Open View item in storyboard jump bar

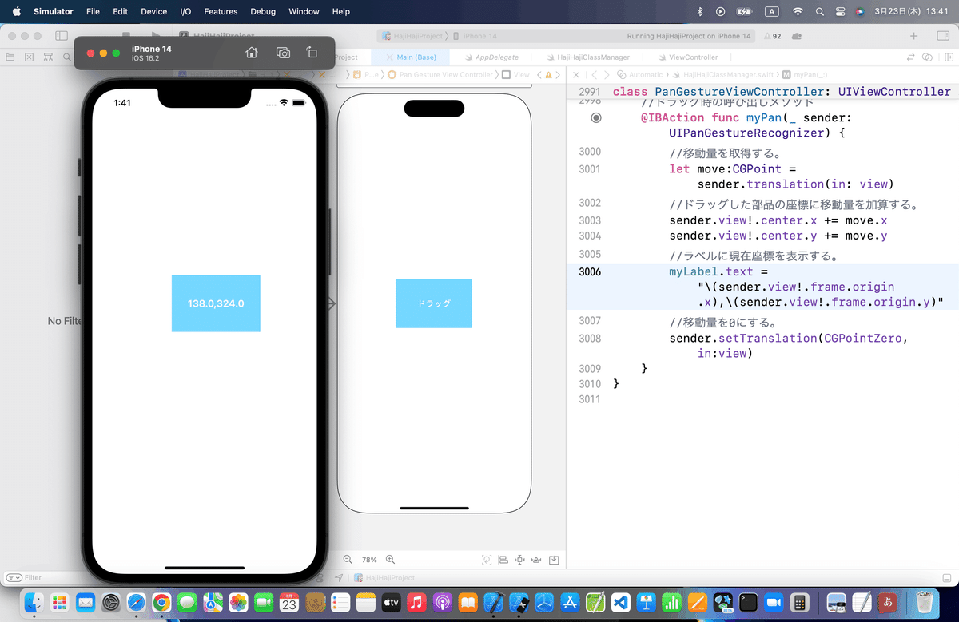[516, 75]
